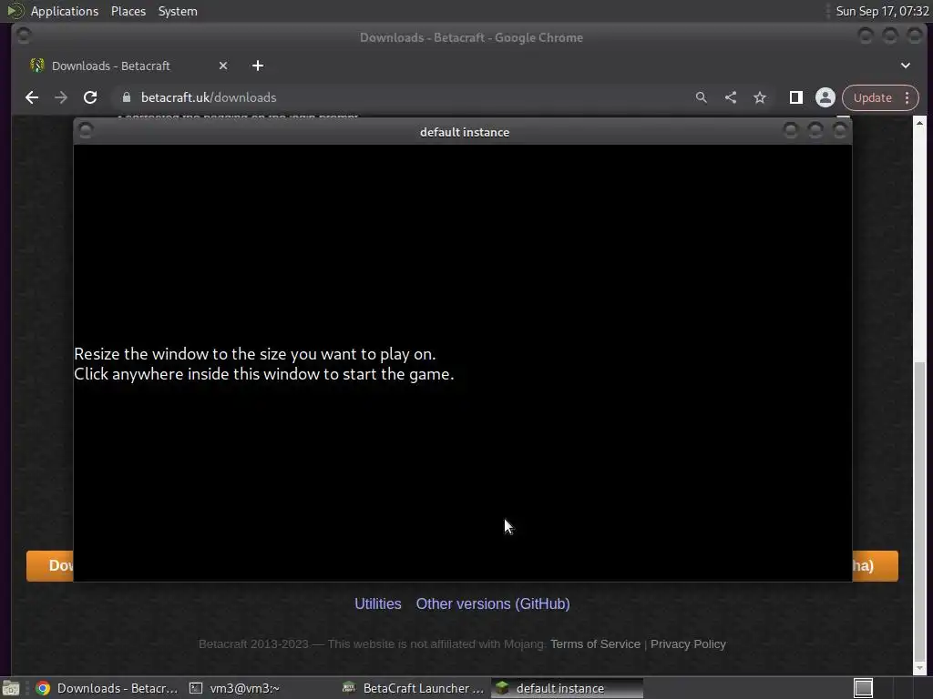Screen dimensions: 933x699
Task: Close the Downloads - Betacraft tab
Action: [x=223, y=66]
